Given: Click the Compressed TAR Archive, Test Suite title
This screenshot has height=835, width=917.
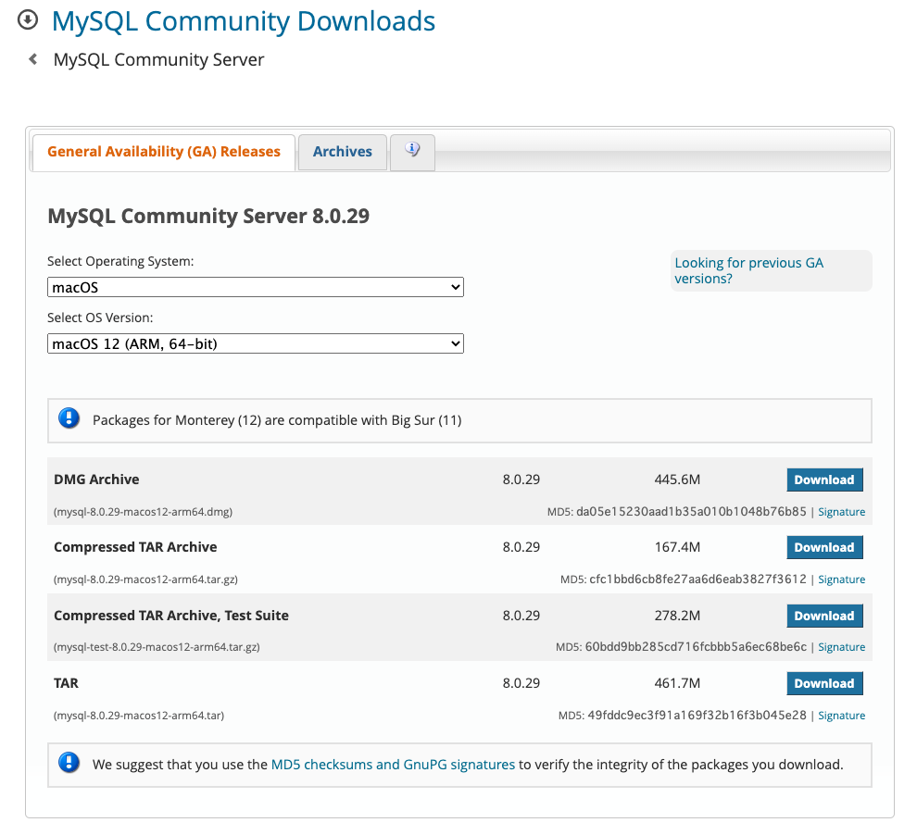Looking at the screenshot, I should (x=171, y=616).
